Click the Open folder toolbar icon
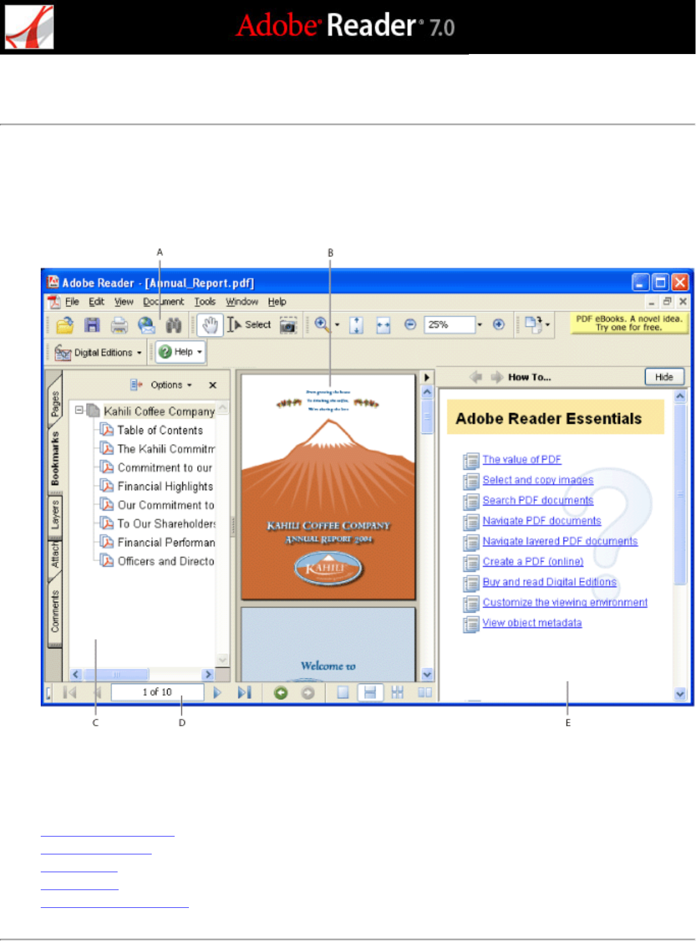696x941 pixels. [x=65, y=325]
